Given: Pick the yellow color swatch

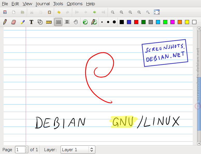Looking at the screenshot, I should pos(187,22).
